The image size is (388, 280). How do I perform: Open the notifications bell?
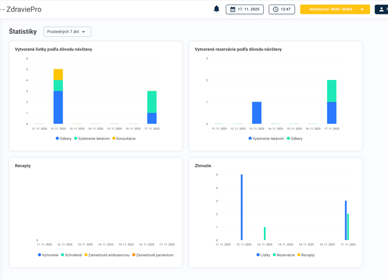pyautogui.click(x=217, y=9)
